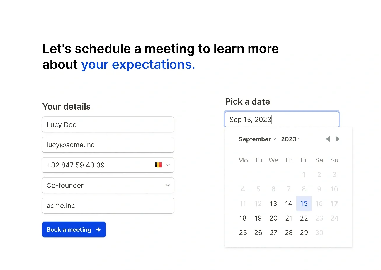Image resolution: width=381 pixels, height=270 pixels.
Task: Open the September month dropdown
Action: [257, 139]
